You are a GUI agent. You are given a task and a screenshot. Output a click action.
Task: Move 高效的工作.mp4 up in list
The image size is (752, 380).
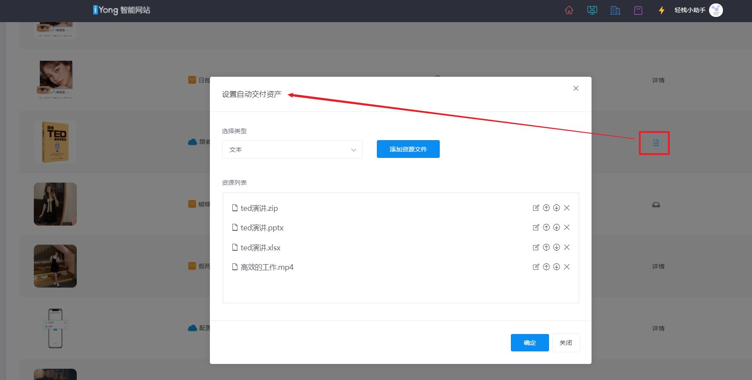click(x=546, y=267)
